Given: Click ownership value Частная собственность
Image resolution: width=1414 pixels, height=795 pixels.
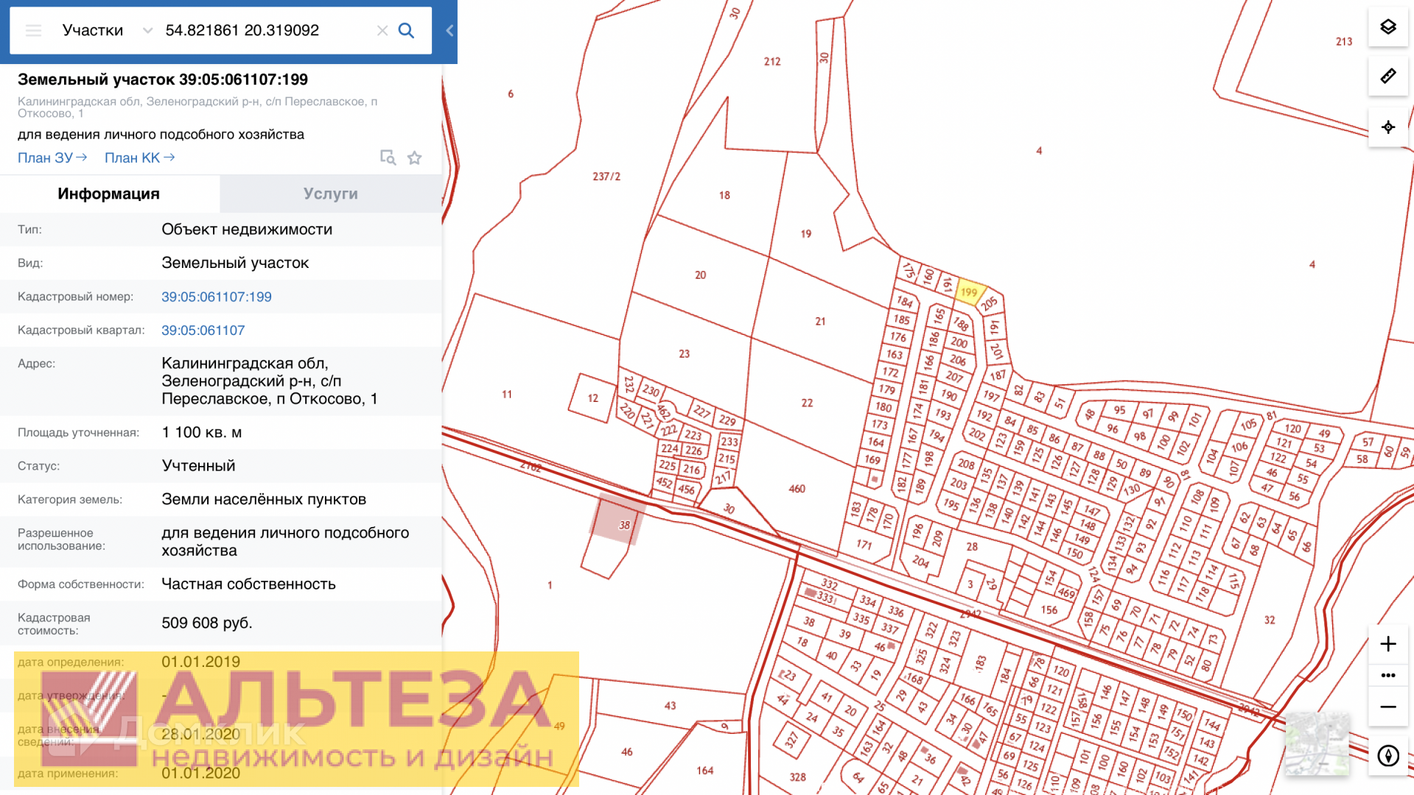Looking at the screenshot, I should [x=249, y=584].
